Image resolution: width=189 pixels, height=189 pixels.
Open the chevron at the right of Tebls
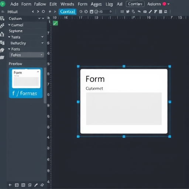click(x=42, y=37)
